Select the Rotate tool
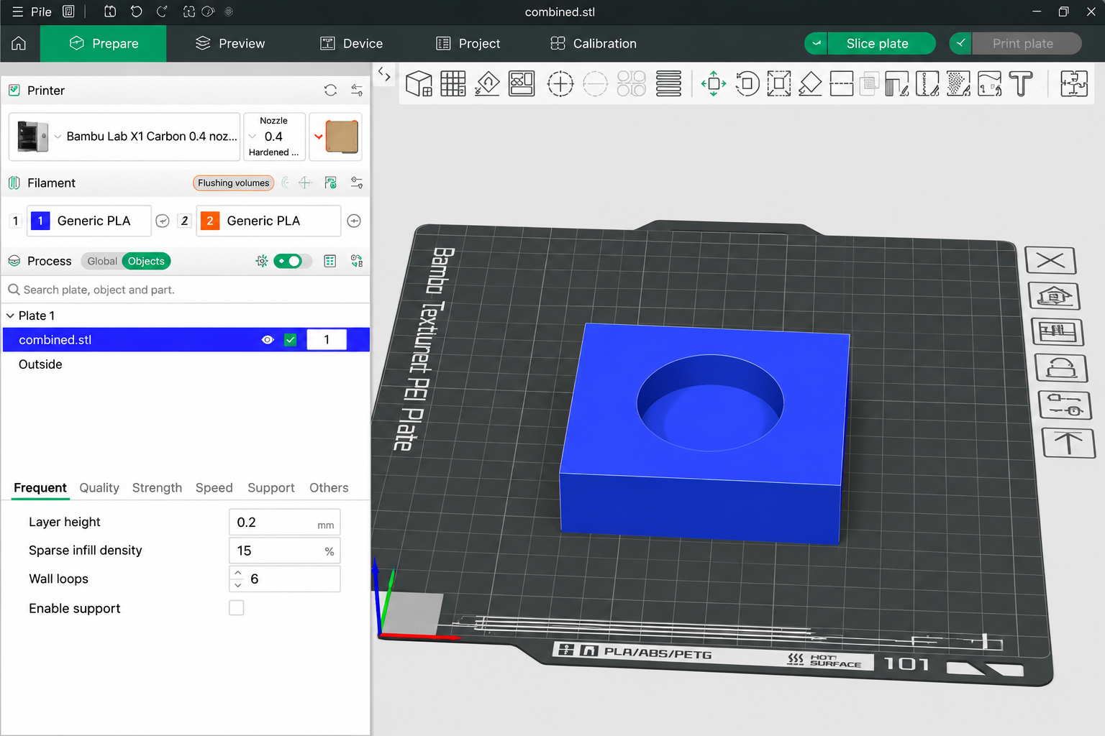Image resolution: width=1105 pixels, height=736 pixels. [x=747, y=83]
